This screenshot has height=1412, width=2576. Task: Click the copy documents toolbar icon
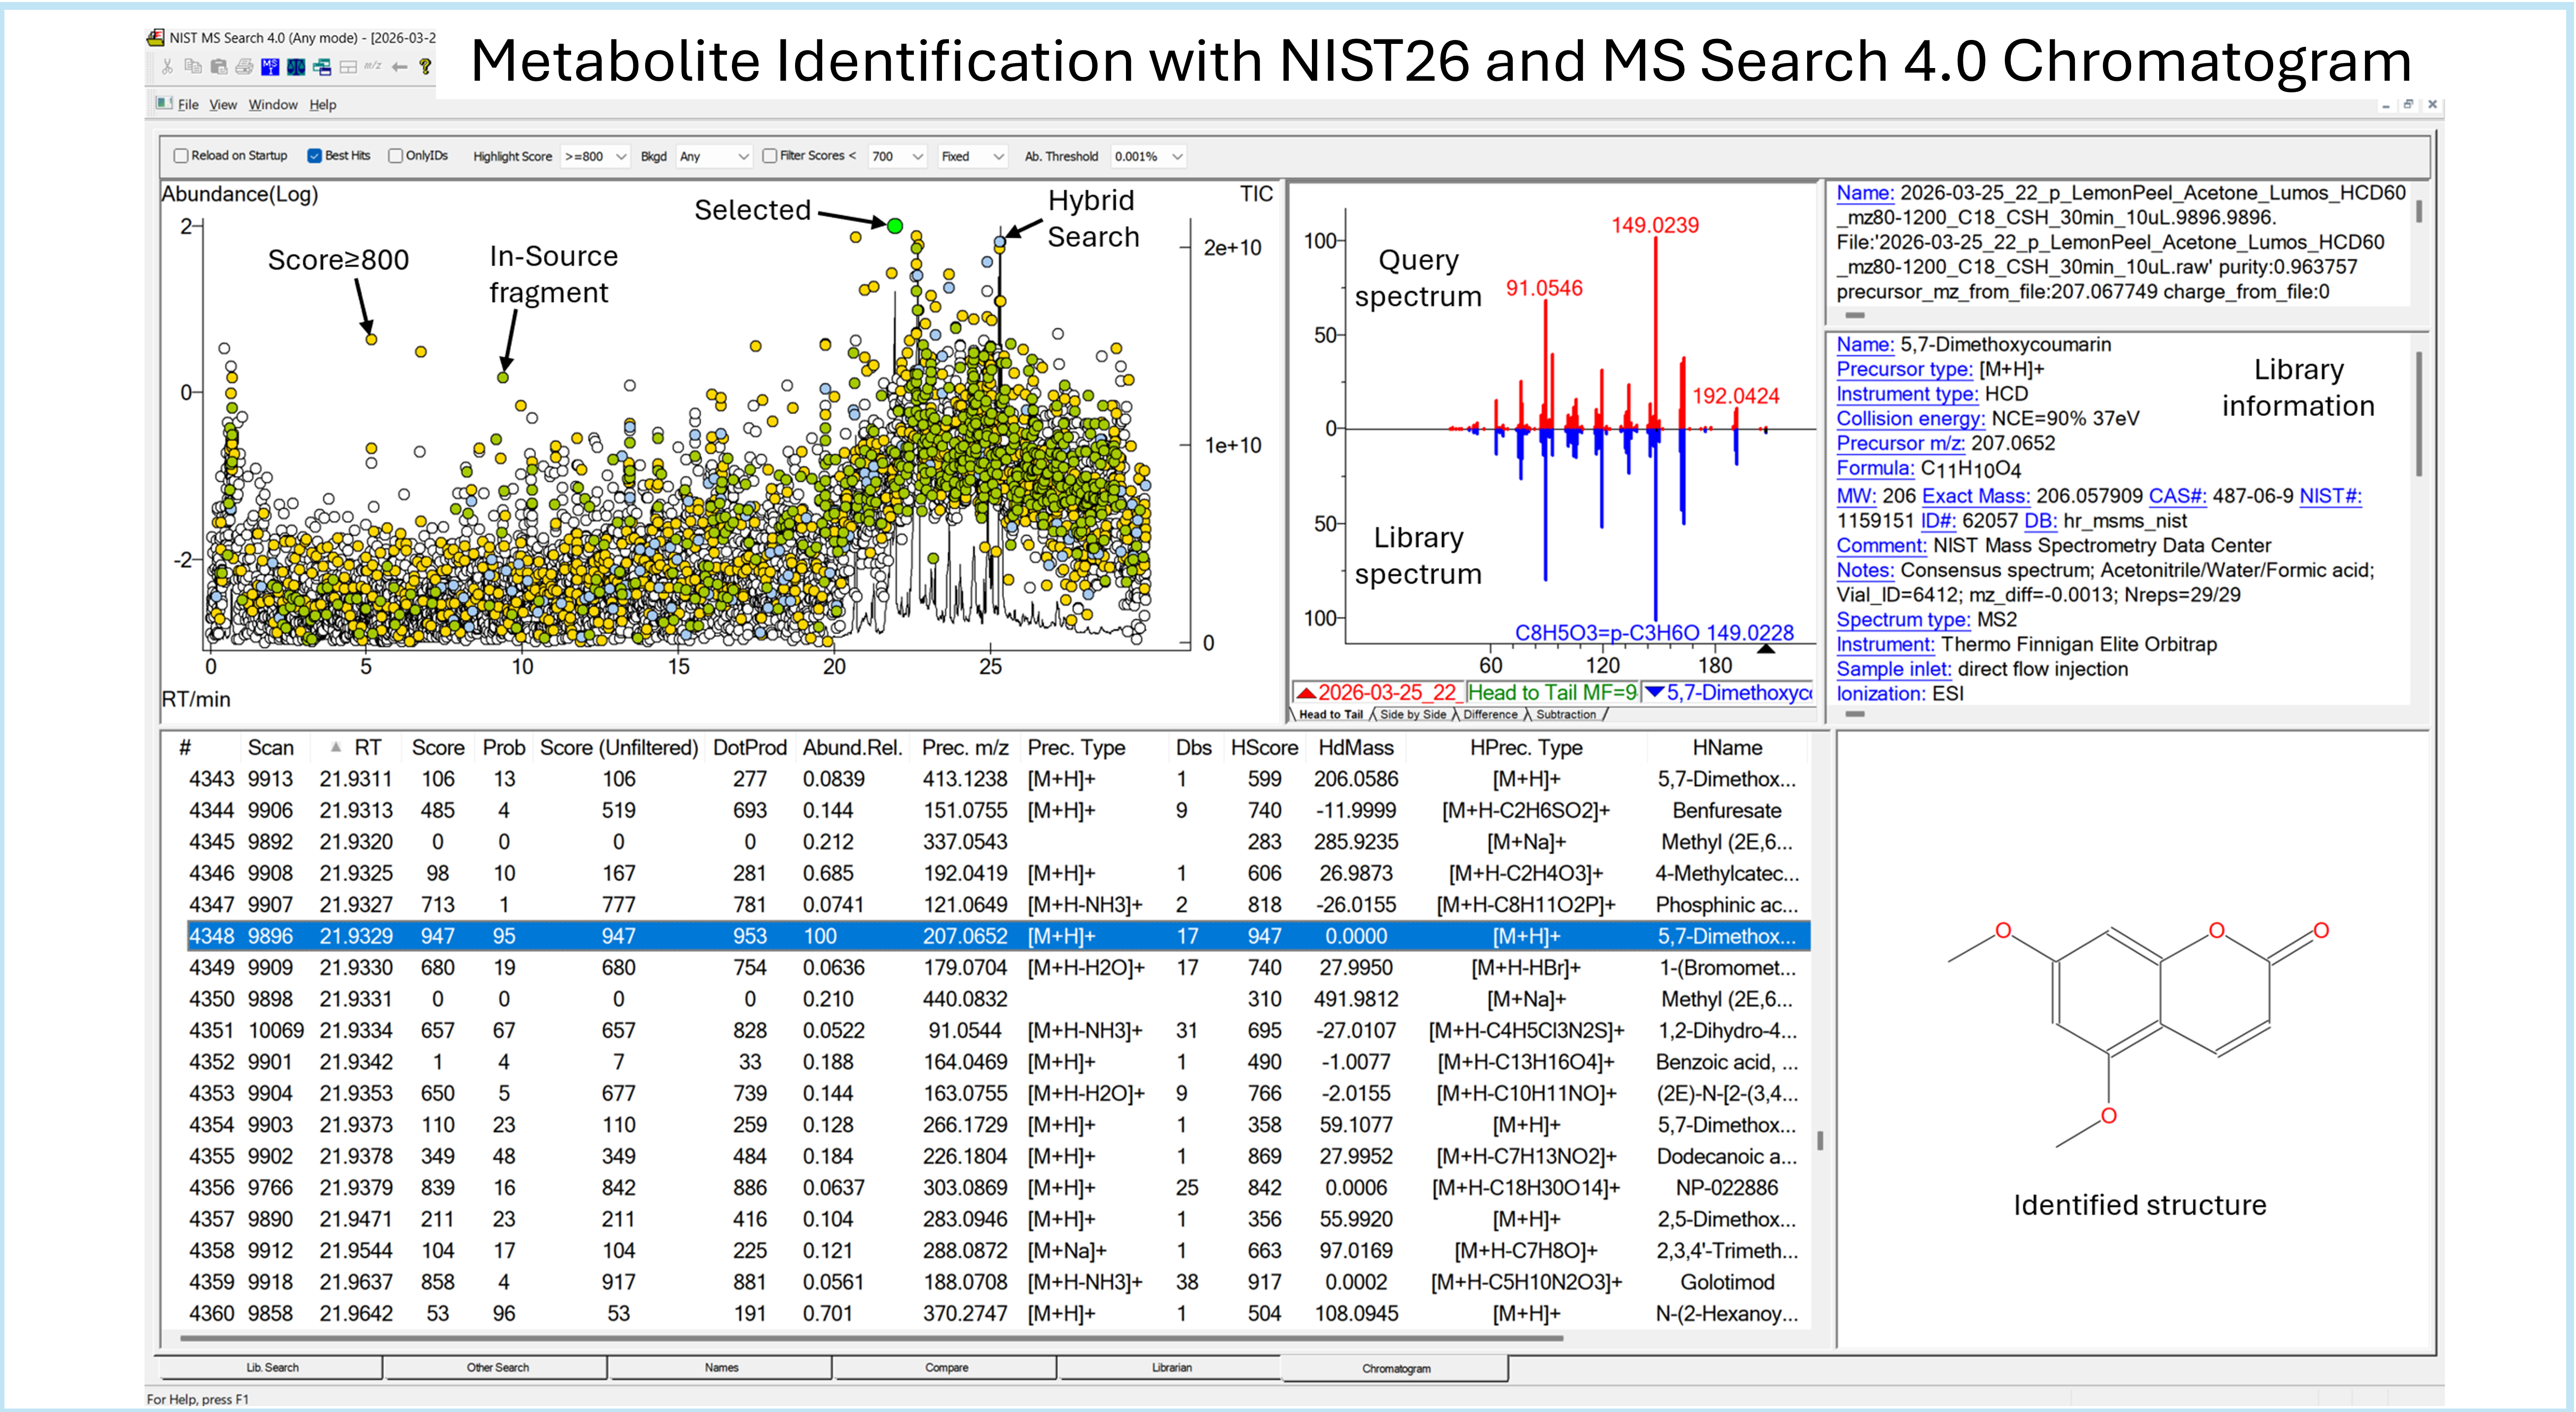coord(193,66)
